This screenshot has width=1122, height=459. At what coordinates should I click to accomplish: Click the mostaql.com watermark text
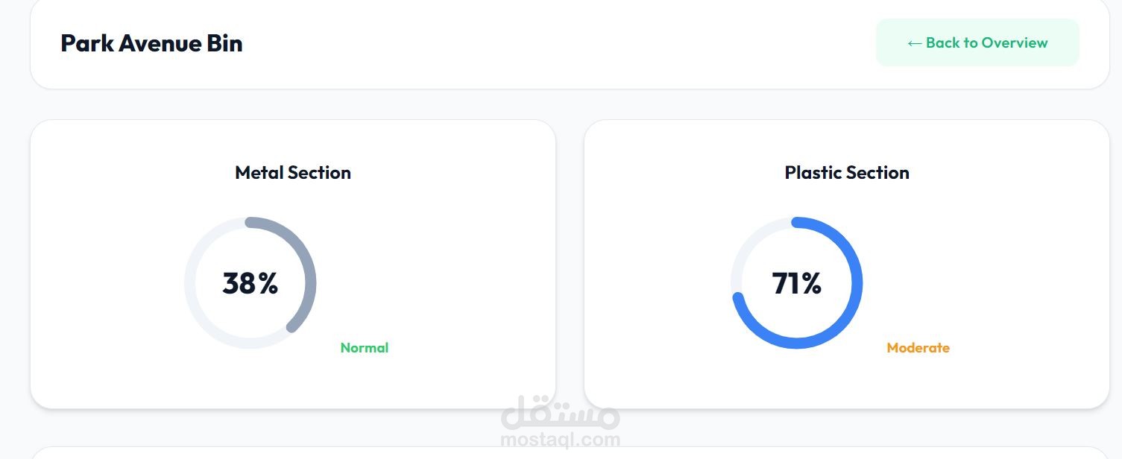(x=561, y=440)
